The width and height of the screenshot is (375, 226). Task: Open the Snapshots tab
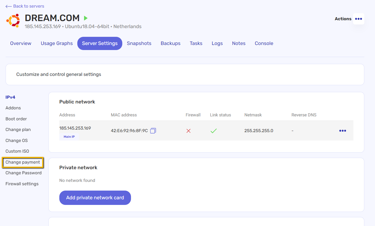pyautogui.click(x=139, y=43)
